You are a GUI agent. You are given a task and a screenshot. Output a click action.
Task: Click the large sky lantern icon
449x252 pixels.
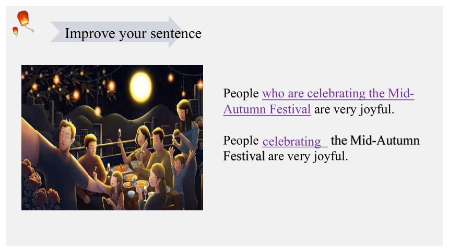tap(23, 19)
